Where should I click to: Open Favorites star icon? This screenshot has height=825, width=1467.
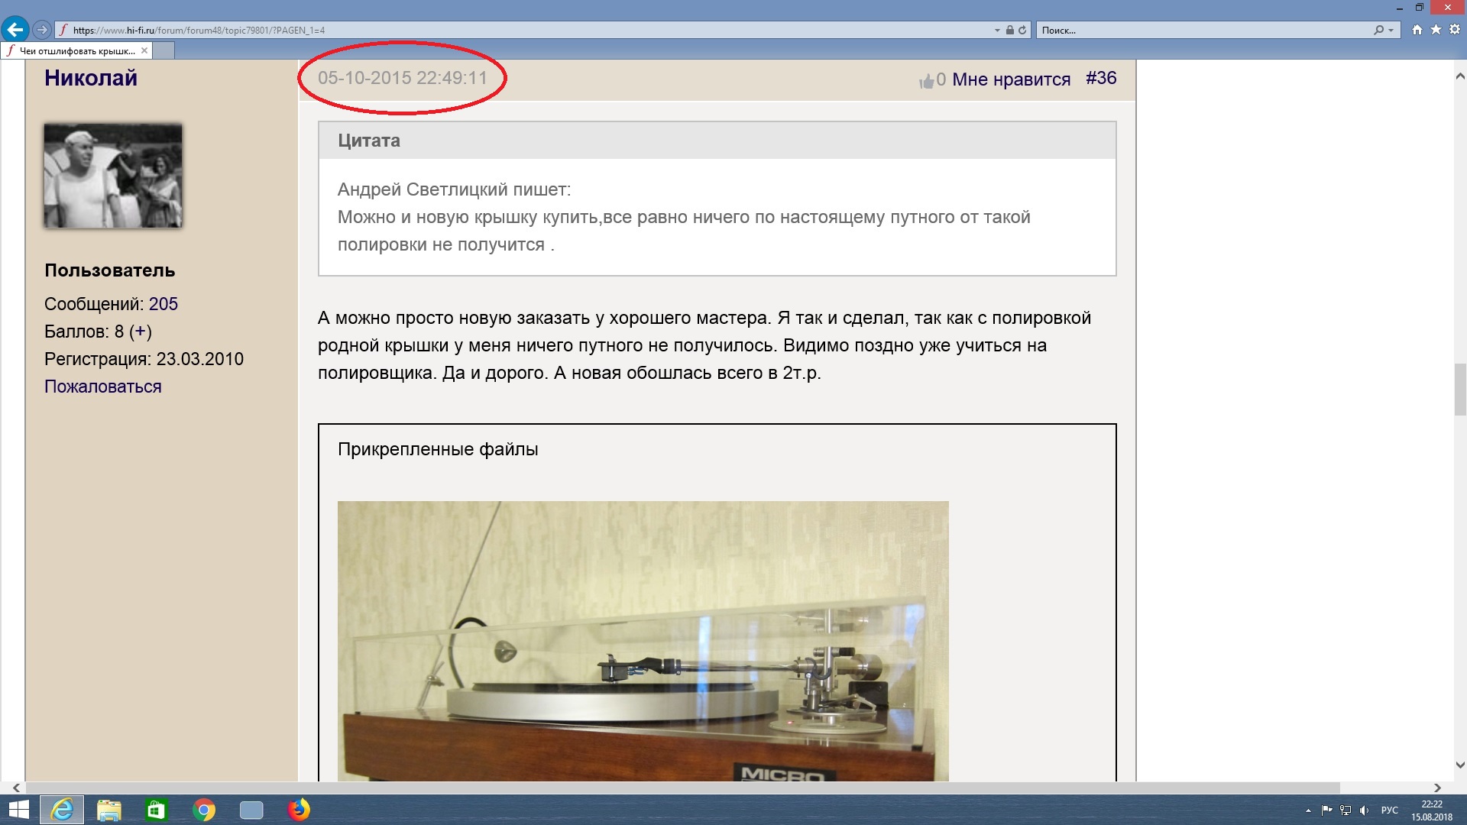tap(1436, 30)
